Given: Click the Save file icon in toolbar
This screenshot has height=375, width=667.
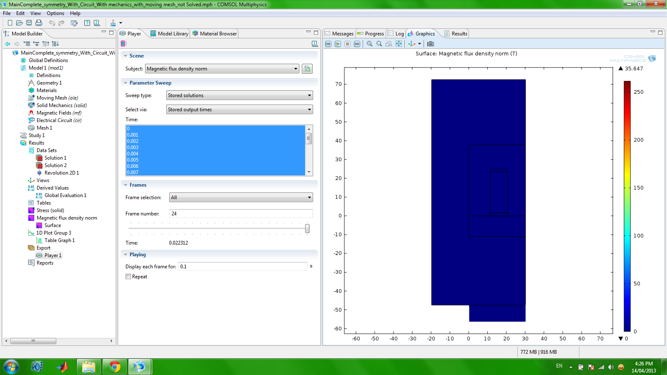Looking at the screenshot, I should (29, 23).
